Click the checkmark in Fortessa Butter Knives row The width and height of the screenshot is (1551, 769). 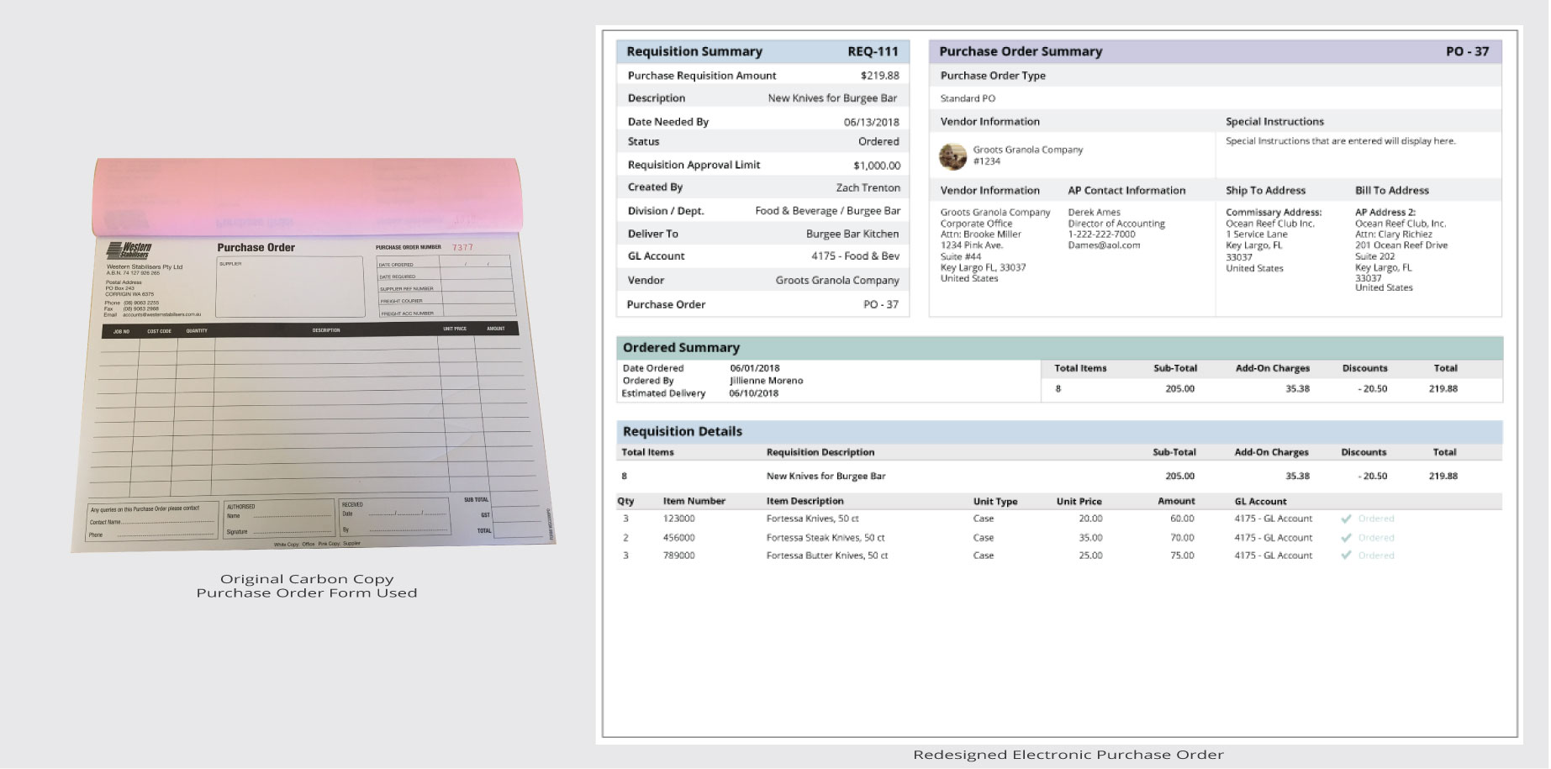point(1346,556)
